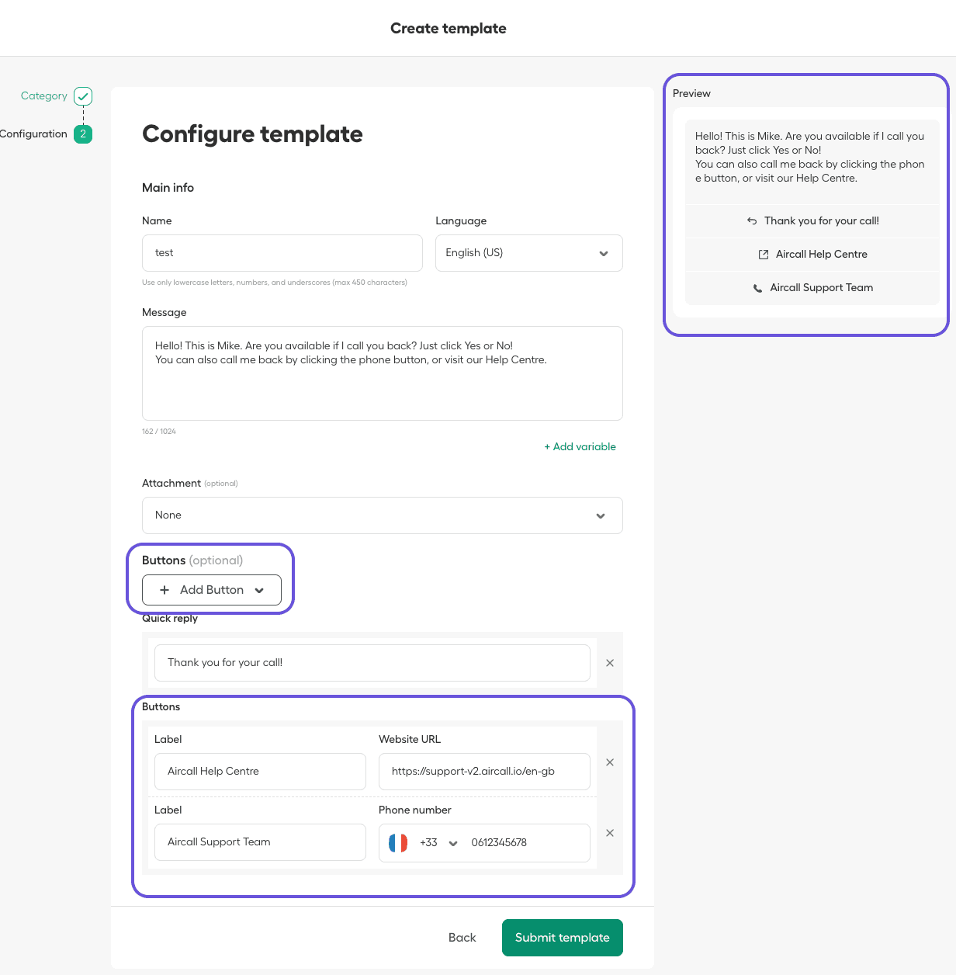Screen dimensions: 956x975
Task: Click the Name field containing test
Action: pyautogui.click(x=282, y=252)
